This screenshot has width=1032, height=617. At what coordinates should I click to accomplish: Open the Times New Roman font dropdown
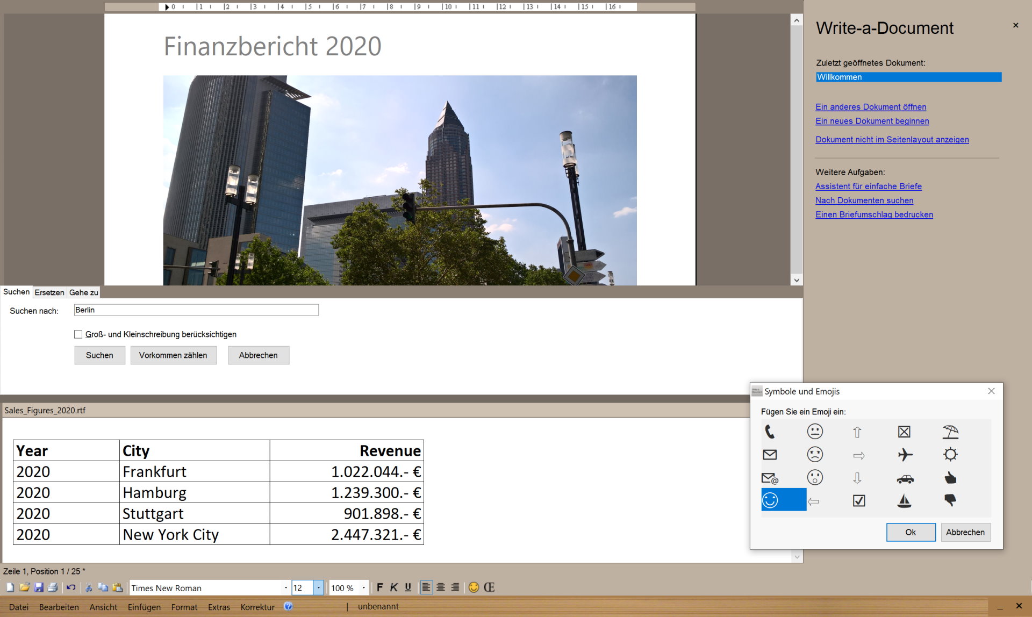(286, 587)
